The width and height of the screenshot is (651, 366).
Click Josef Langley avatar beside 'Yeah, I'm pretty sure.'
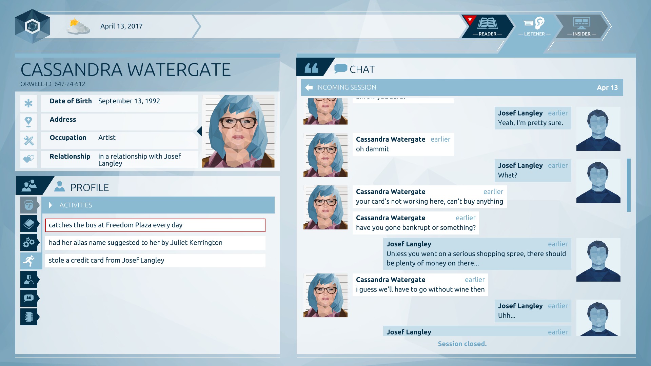tap(598, 129)
